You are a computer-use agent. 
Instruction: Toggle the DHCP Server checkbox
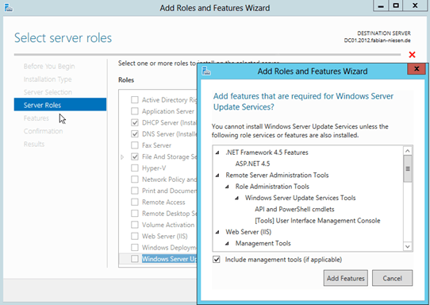click(135, 122)
